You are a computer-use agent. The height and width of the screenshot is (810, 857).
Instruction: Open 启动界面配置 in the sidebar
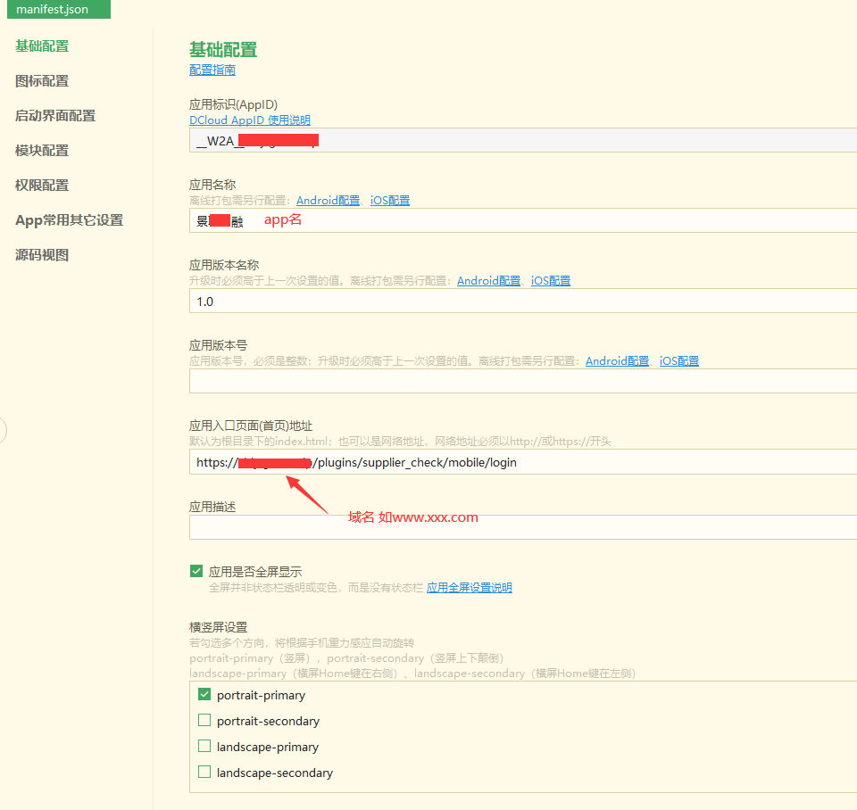(x=55, y=116)
